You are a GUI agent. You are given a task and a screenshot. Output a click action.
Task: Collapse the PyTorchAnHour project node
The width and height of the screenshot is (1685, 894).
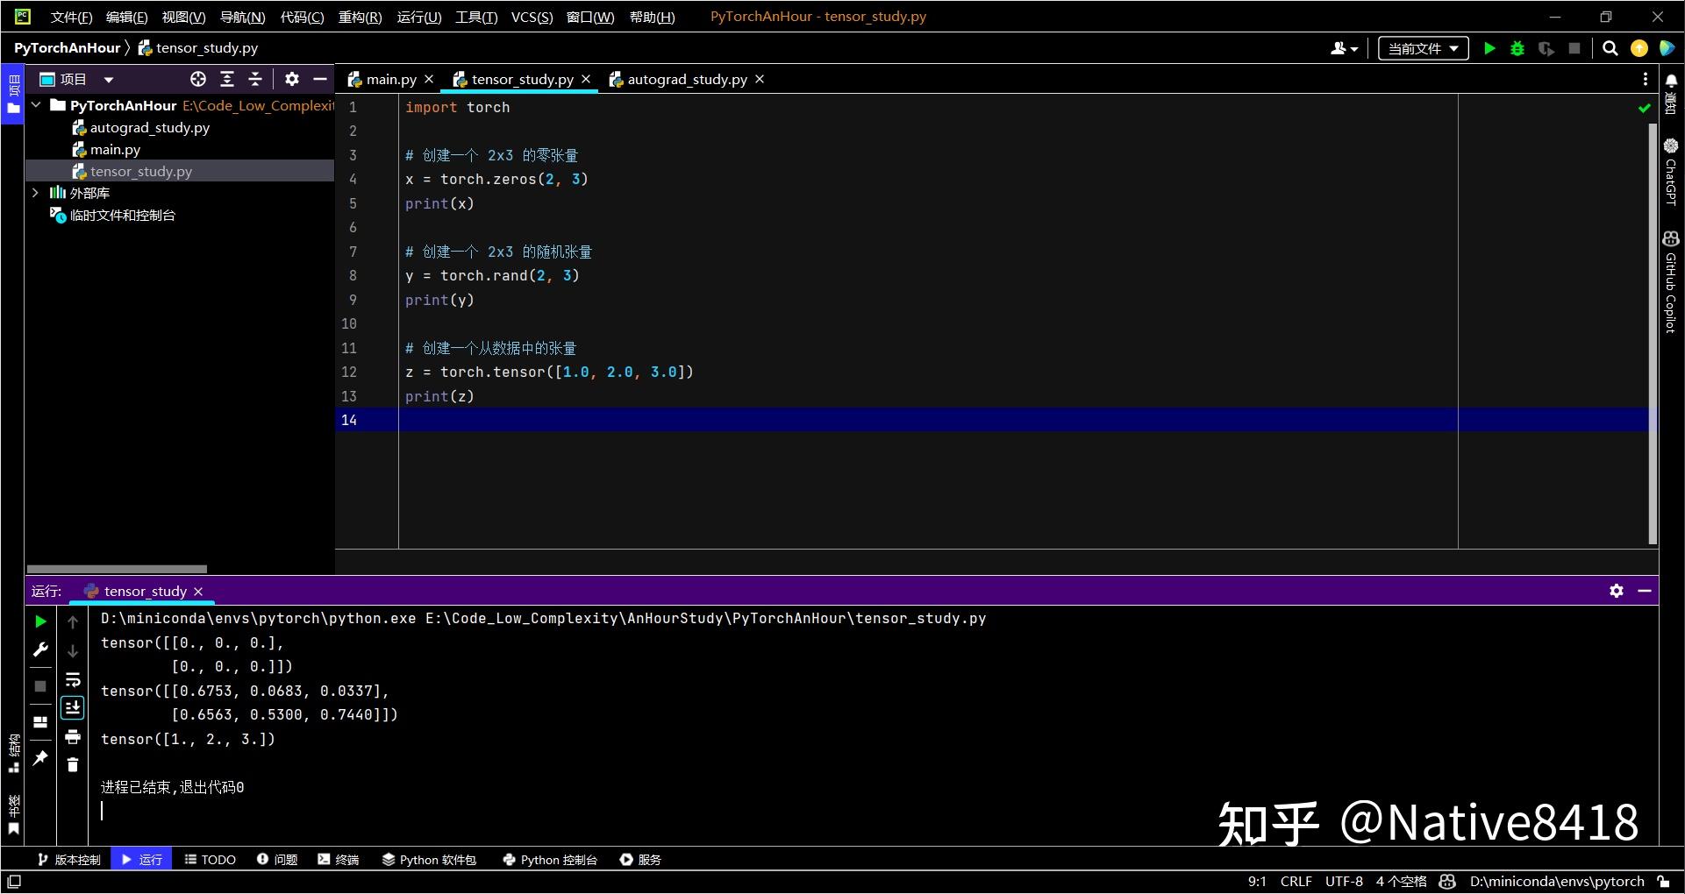(36, 105)
